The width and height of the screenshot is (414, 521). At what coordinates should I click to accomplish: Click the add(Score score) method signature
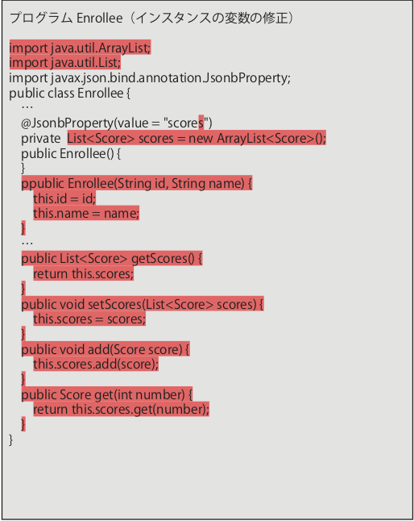106,349
